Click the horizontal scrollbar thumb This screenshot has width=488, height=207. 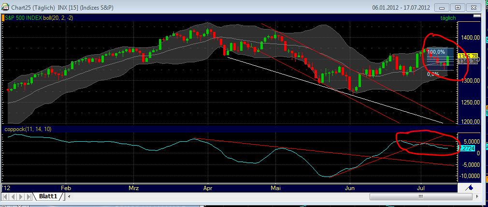[421, 196]
